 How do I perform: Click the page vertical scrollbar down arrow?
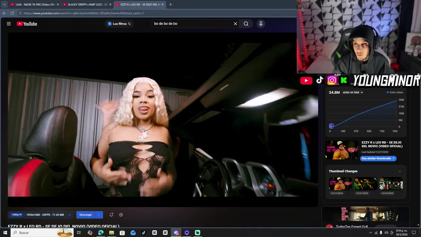(419, 225)
